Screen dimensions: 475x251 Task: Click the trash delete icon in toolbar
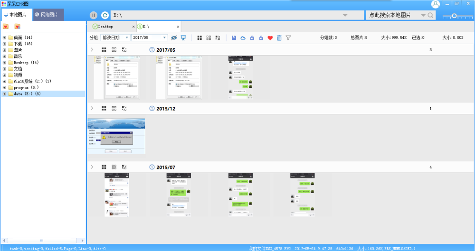(279, 38)
